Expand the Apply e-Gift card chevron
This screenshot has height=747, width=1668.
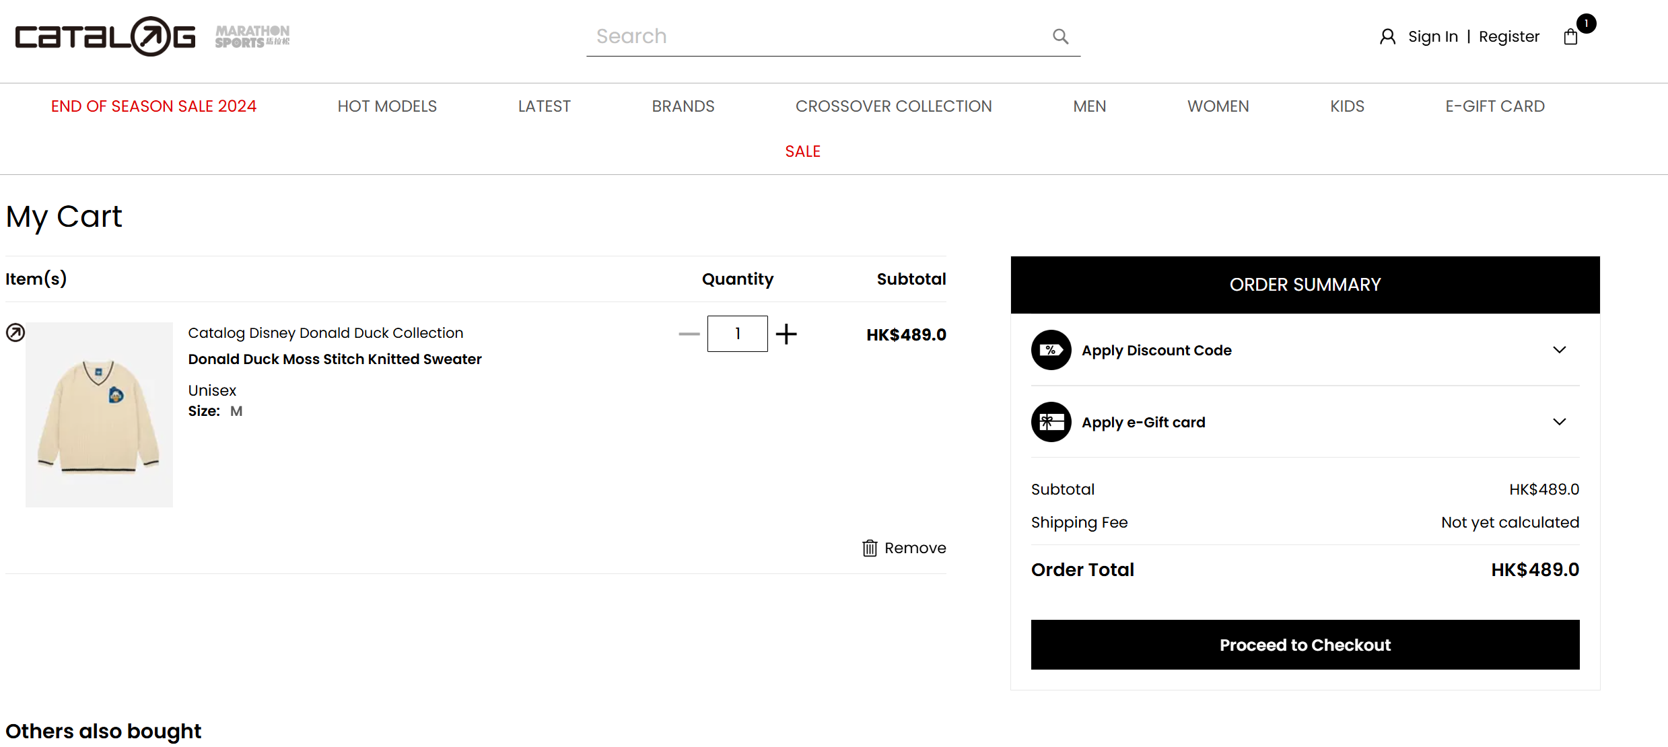coord(1560,422)
